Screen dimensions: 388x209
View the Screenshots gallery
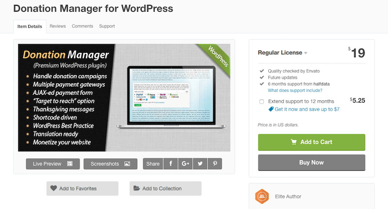pyautogui.click(x=111, y=164)
